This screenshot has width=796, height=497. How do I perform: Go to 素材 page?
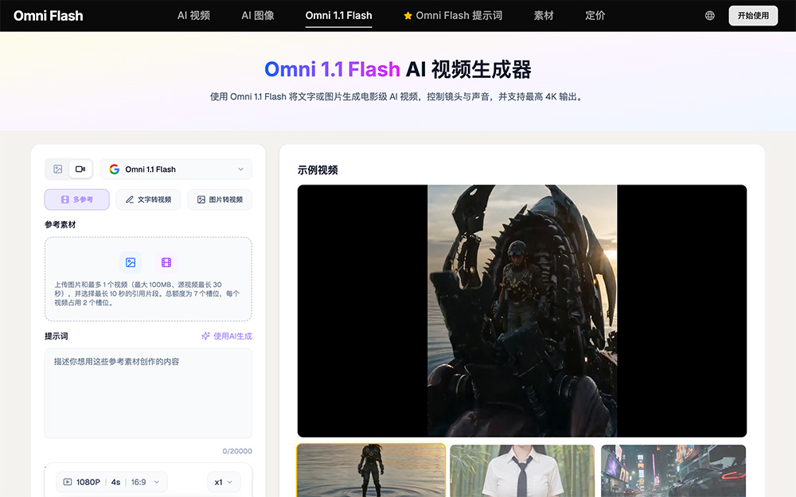click(x=544, y=16)
